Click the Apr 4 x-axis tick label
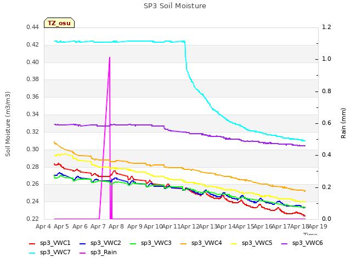 coord(43,226)
